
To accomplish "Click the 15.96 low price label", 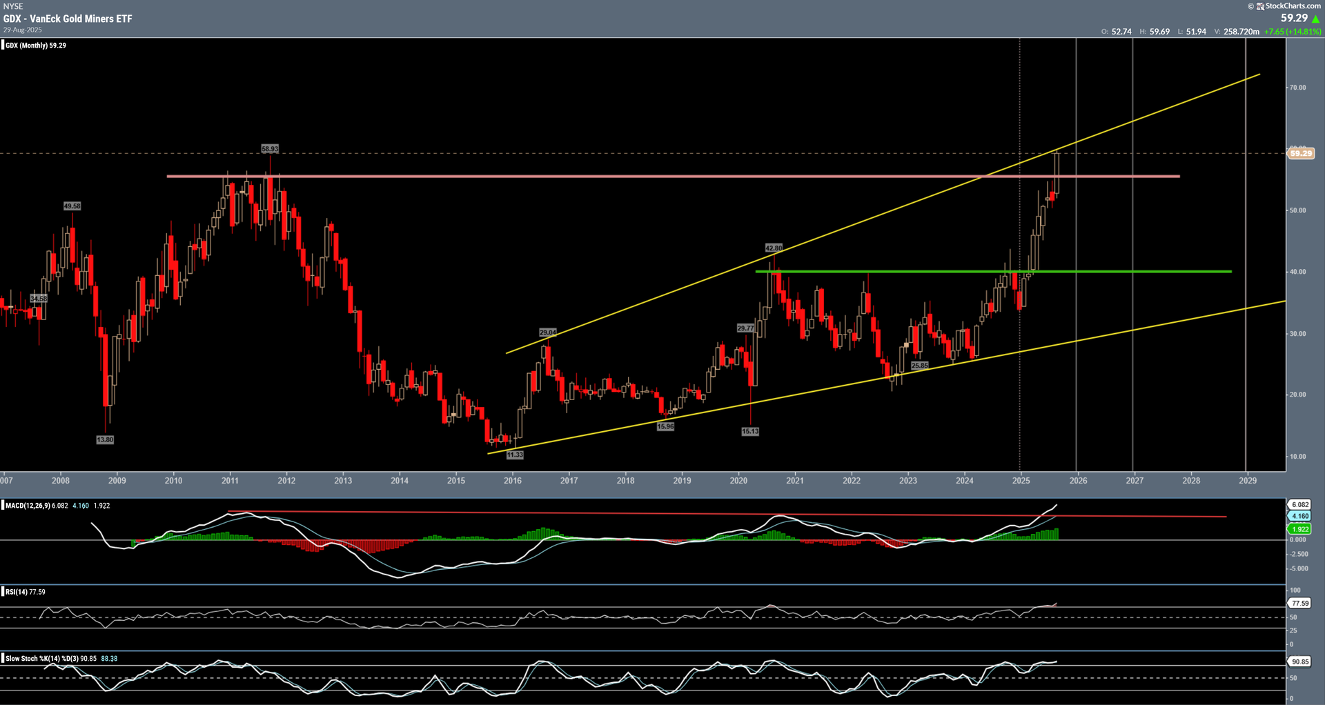I will [x=665, y=426].
